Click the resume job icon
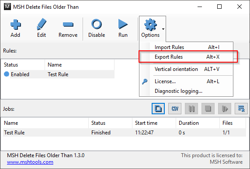 click(225, 109)
